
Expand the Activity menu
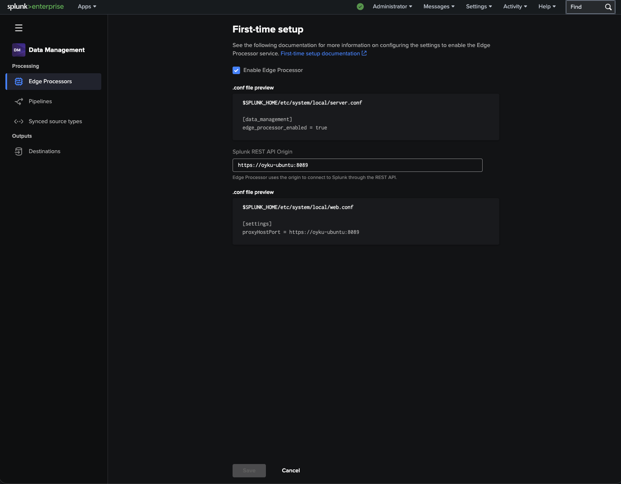tap(515, 7)
